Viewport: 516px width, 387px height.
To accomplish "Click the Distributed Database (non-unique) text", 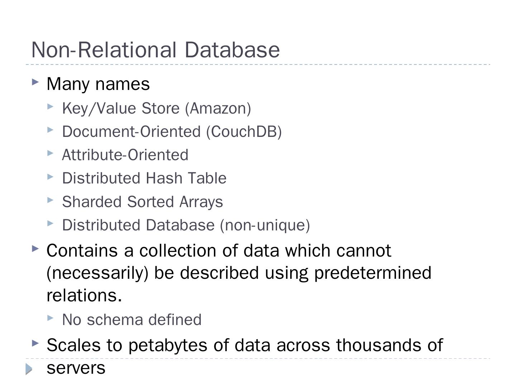I will pos(186,225).
